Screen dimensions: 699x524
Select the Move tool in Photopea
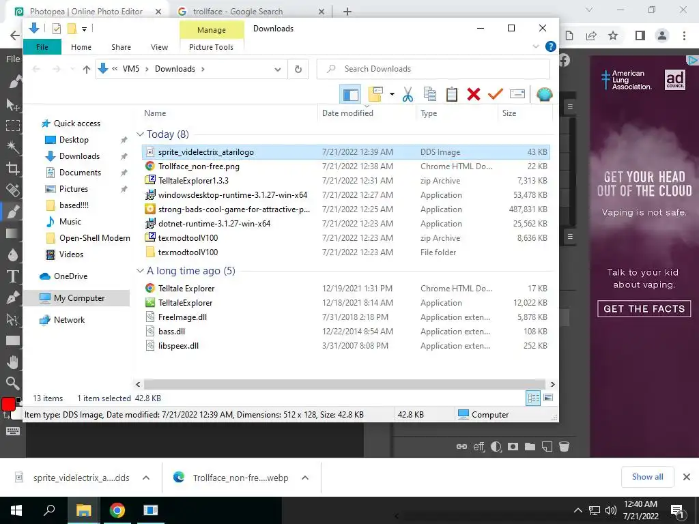[13, 104]
